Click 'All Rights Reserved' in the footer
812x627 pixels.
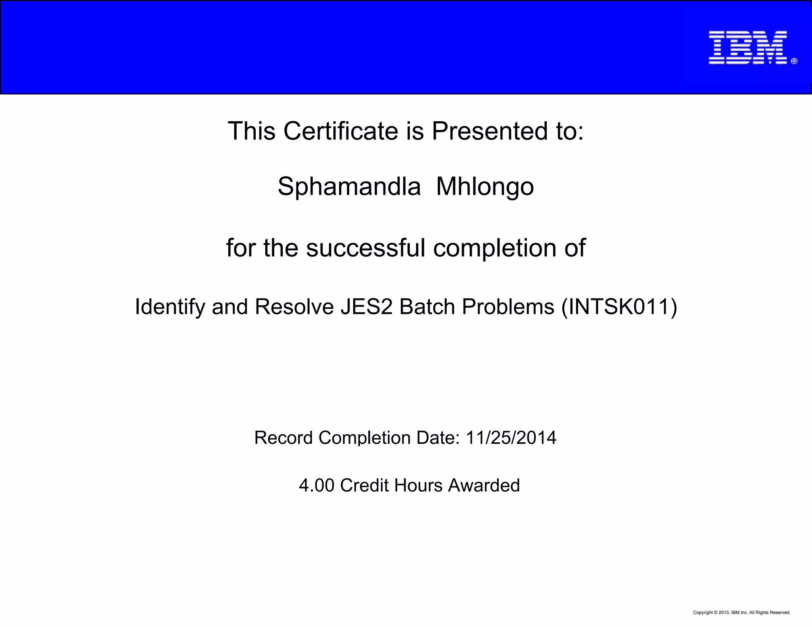pos(769,612)
